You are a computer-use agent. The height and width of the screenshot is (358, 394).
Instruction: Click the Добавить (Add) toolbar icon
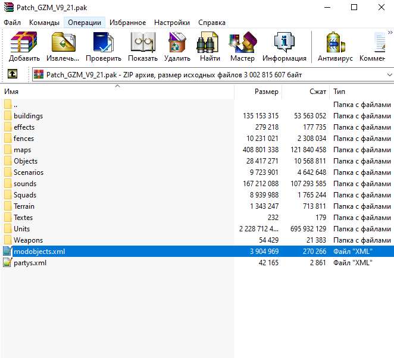(x=24, y=42)
